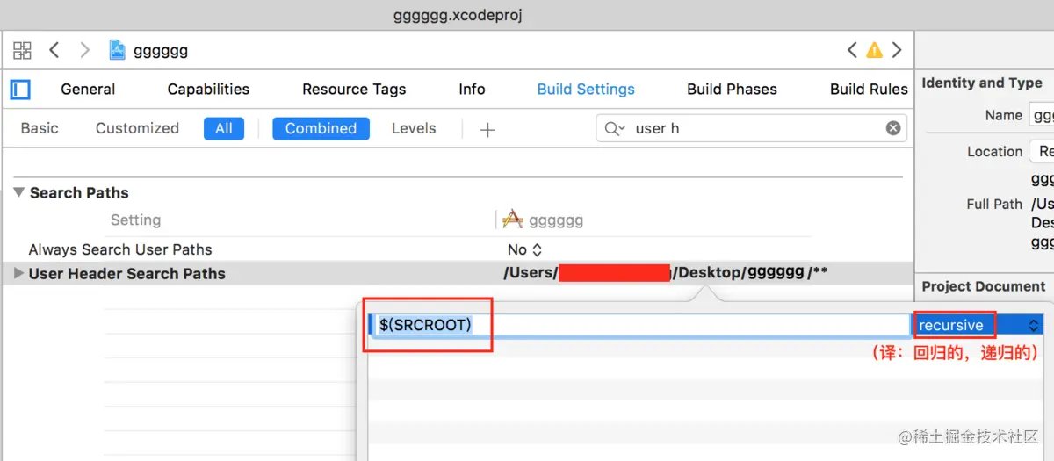Click the gggggg project file icon
This screenshot has height=461, width=1054.
coord(117,50)
